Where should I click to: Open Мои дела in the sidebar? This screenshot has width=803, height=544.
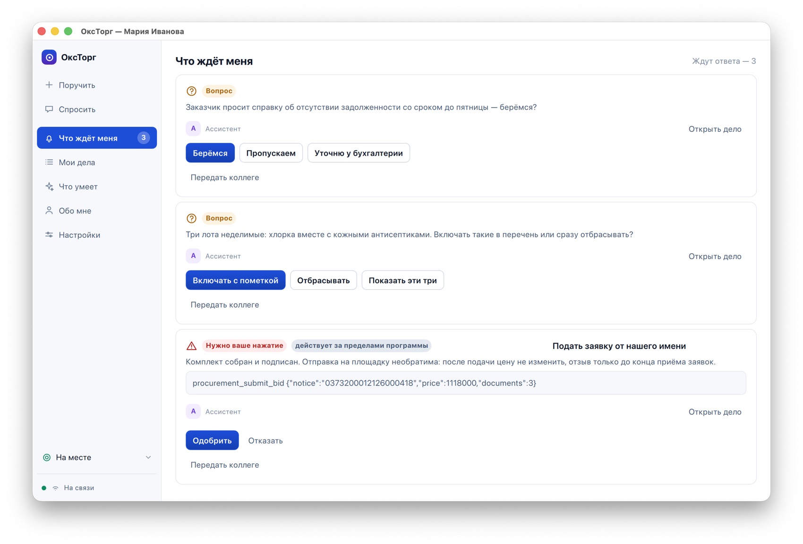(97, 162)
